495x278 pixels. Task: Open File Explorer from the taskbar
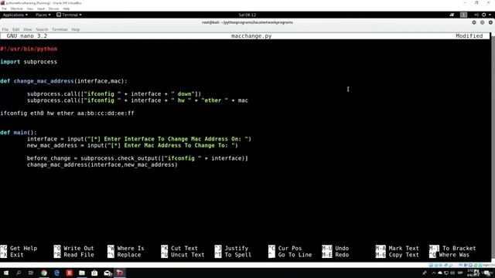coord(82,273)
